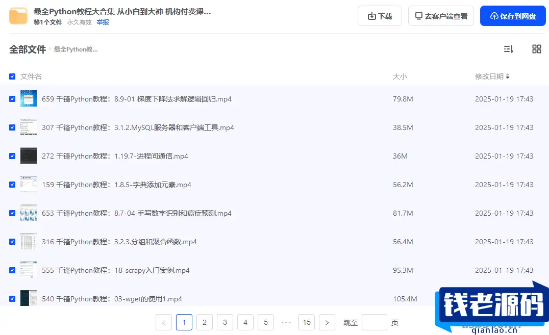Screen dimensions: 549x335
Task: Open file 653 8.7-04 手写数字识别和癌症预测.mp4
Action: coord(137,213)
